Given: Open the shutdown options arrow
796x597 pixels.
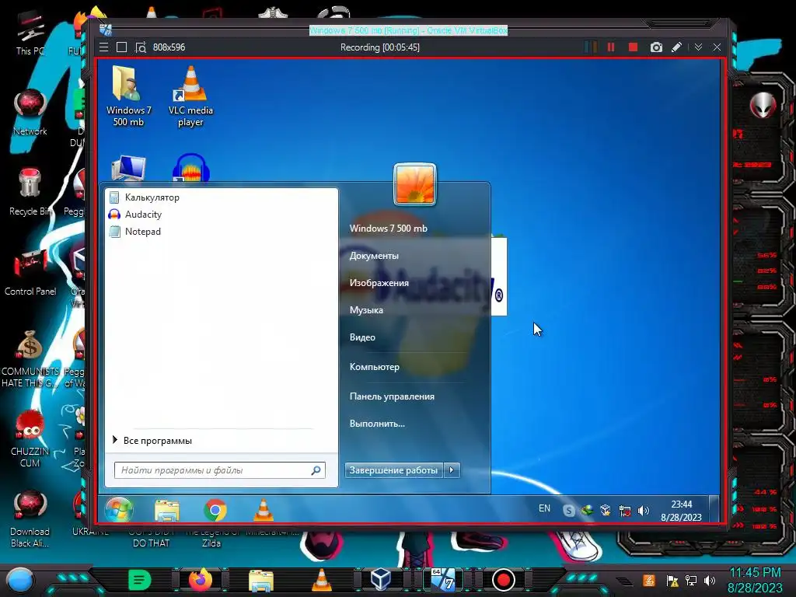Looking at the screenshot, I should (452, 470).
